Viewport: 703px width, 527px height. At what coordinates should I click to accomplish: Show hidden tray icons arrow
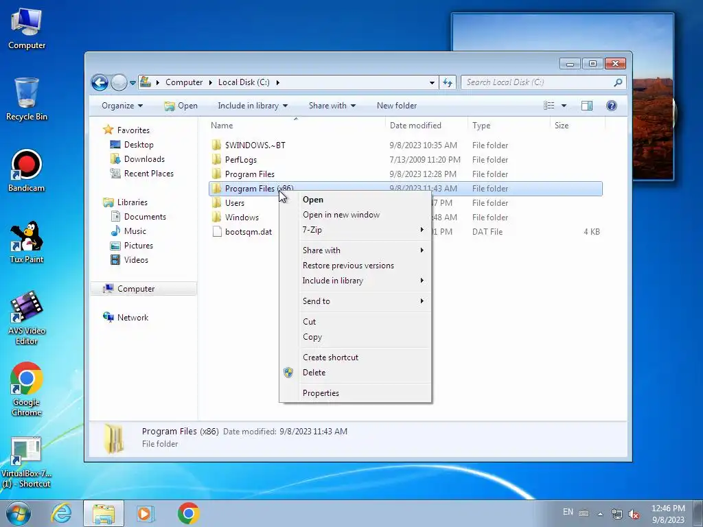[x=600, y=514]
